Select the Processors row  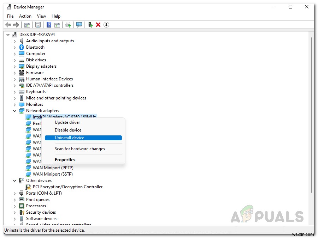coord(36,206)
